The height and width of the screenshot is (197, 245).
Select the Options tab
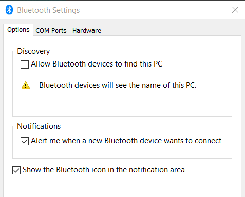[x=18, y=30]
